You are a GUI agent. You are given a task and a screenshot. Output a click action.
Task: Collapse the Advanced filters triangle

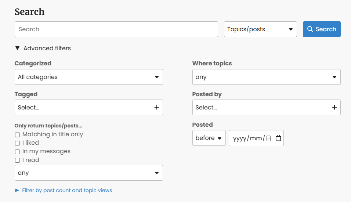pos(17,48)
